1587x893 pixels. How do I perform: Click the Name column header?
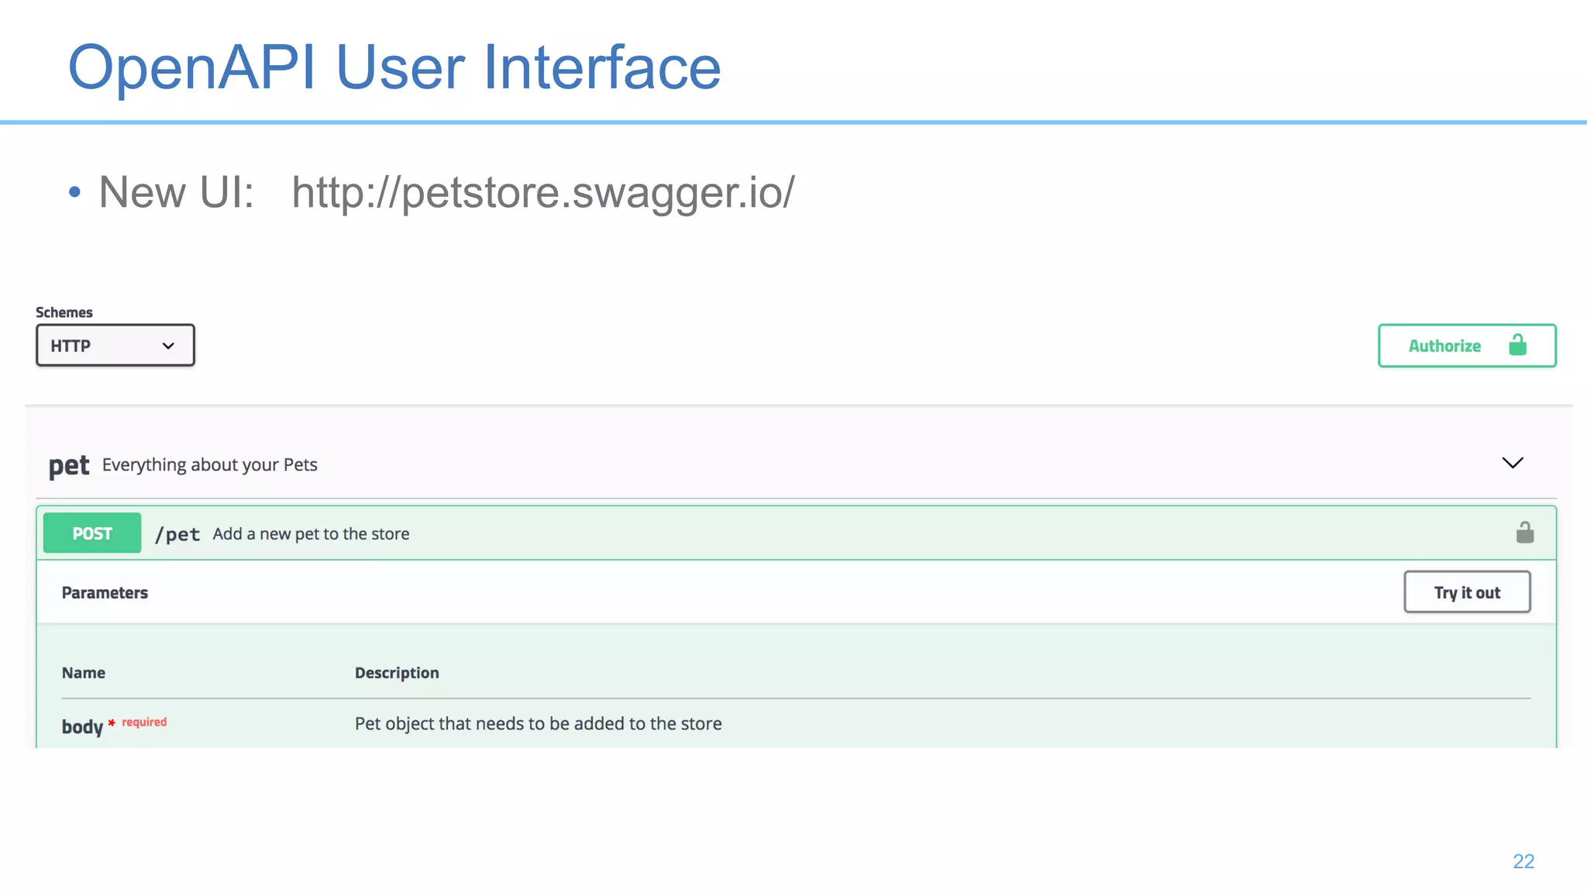(84, 673)
